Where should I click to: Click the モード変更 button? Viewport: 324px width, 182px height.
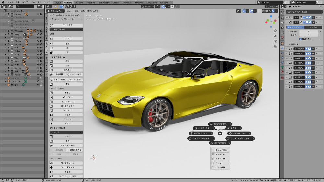(x=66, y=25)
